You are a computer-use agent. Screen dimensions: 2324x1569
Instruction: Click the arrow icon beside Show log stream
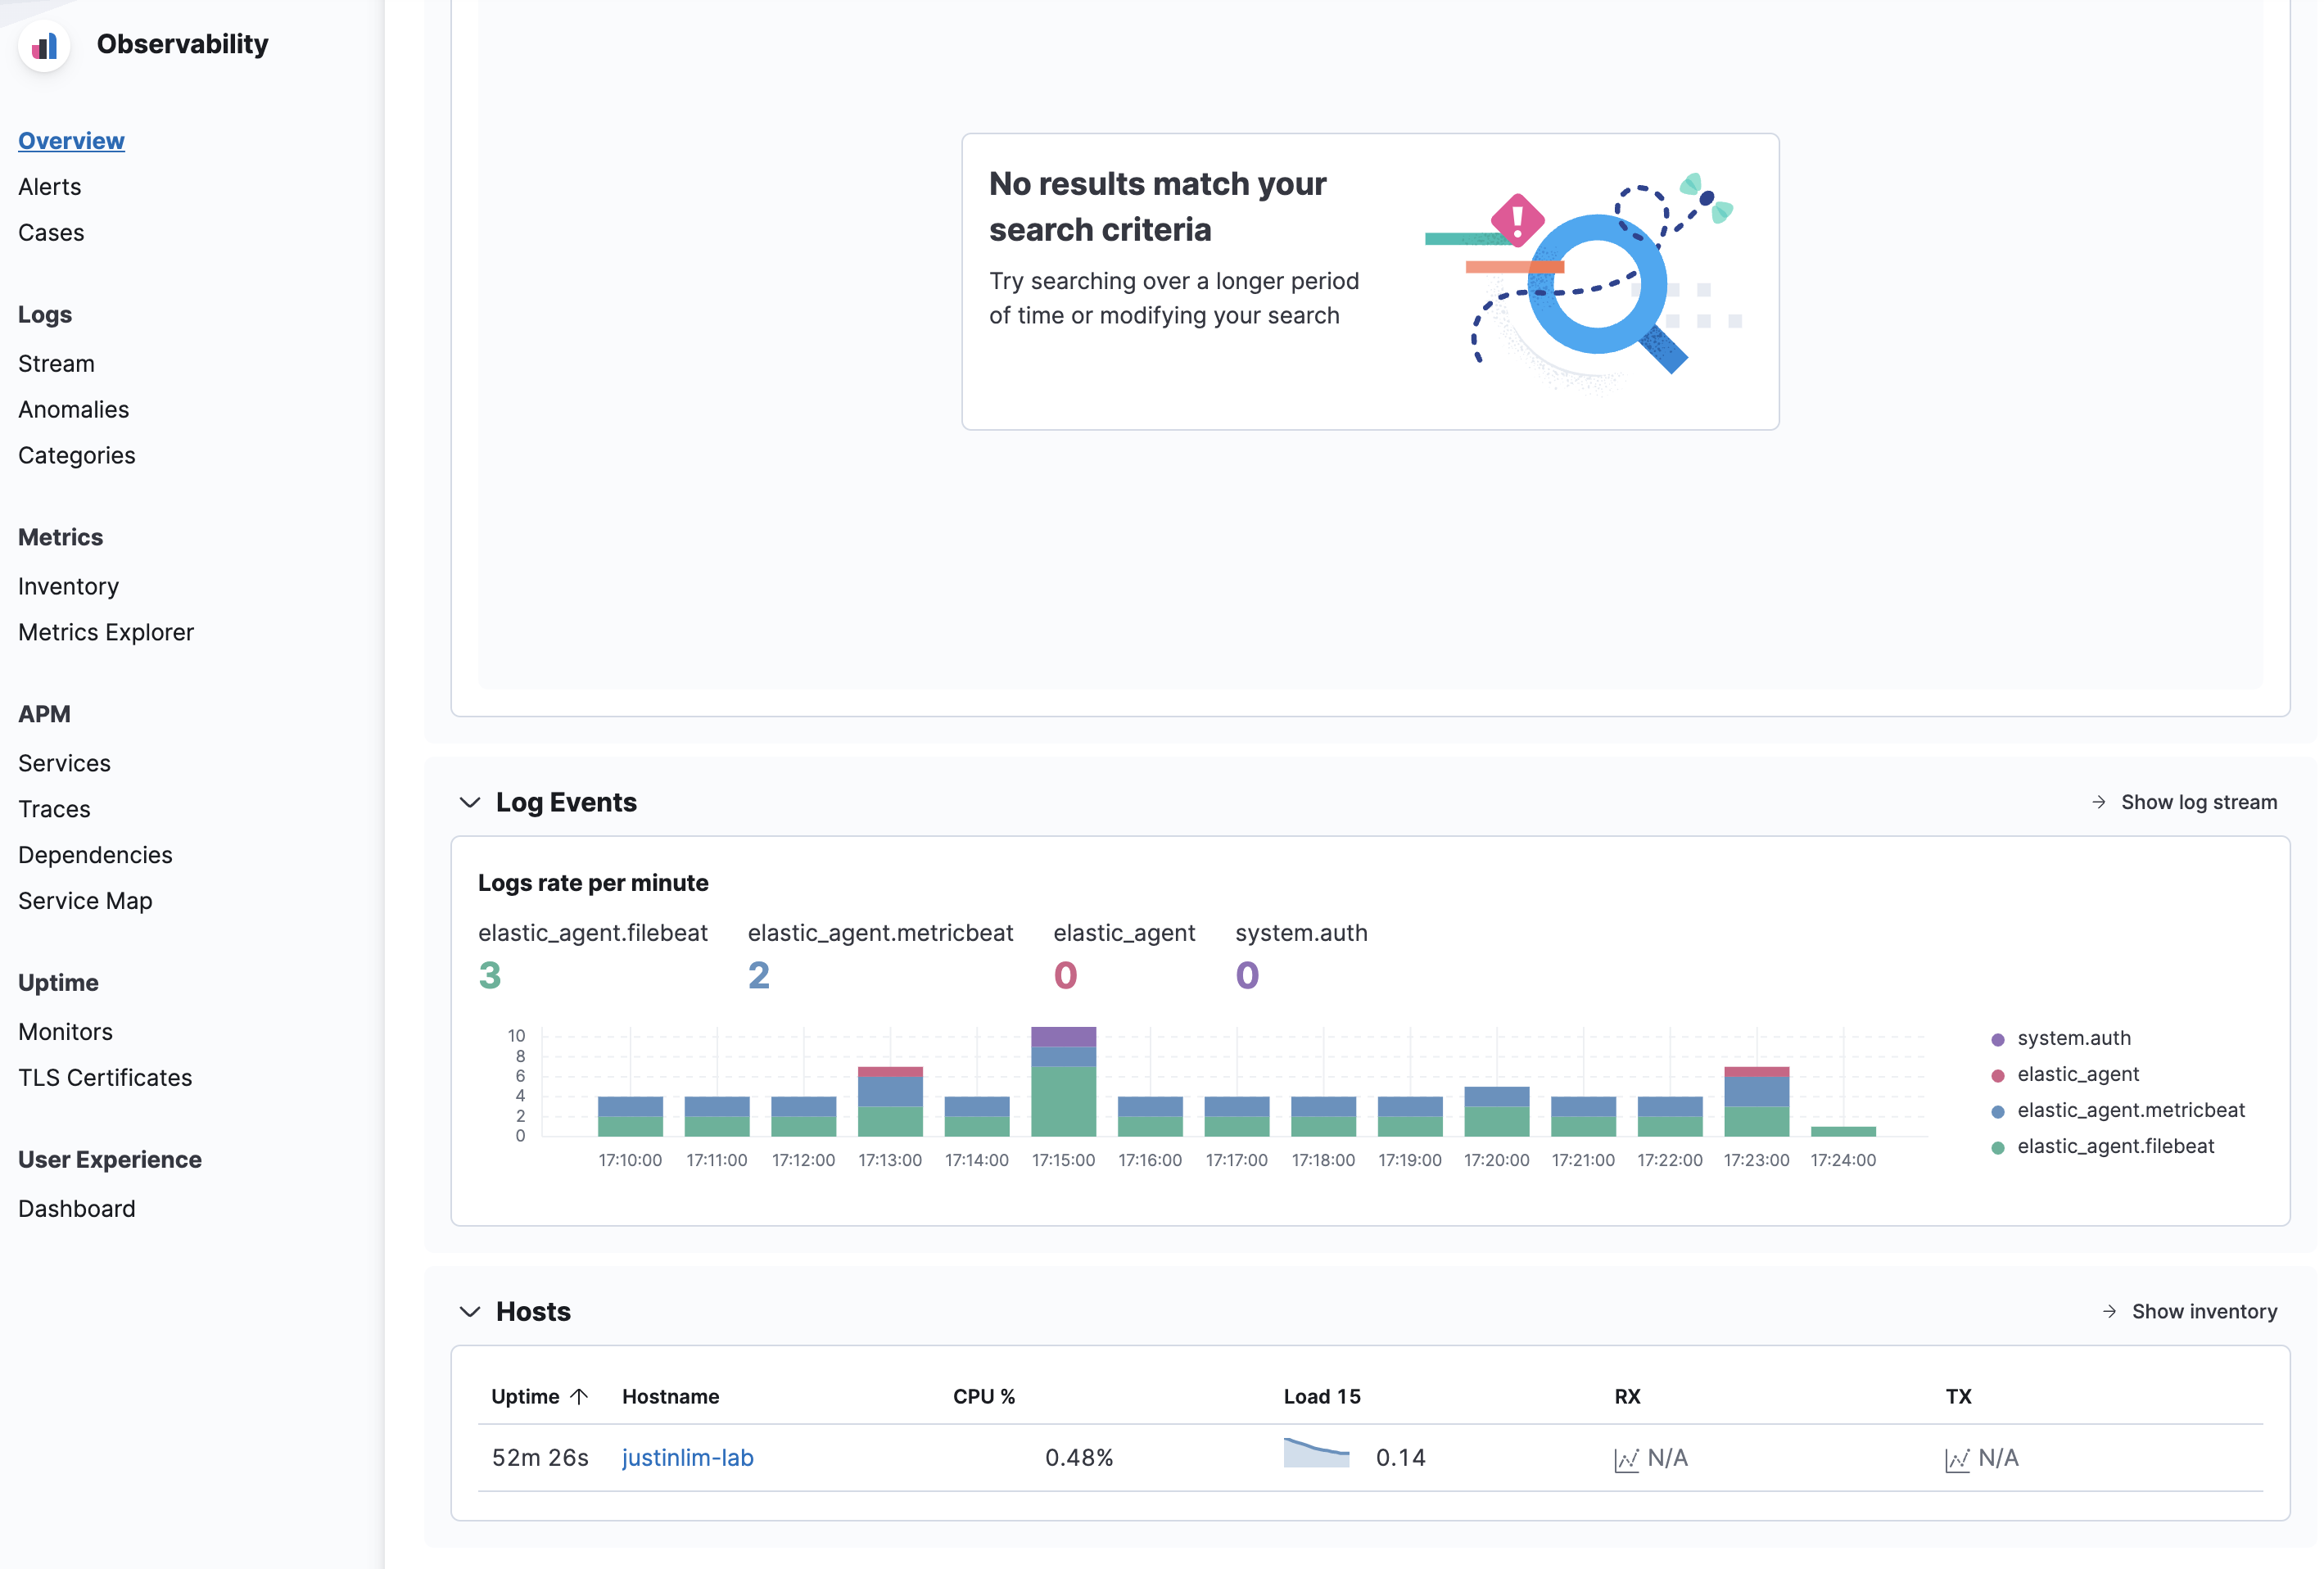[2098, 802]
